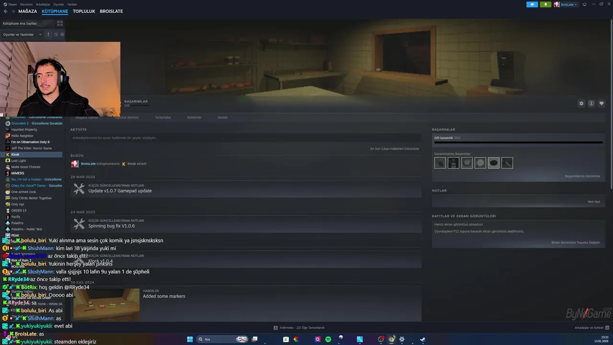Open Microsoft Store taskbar icon

286,339
